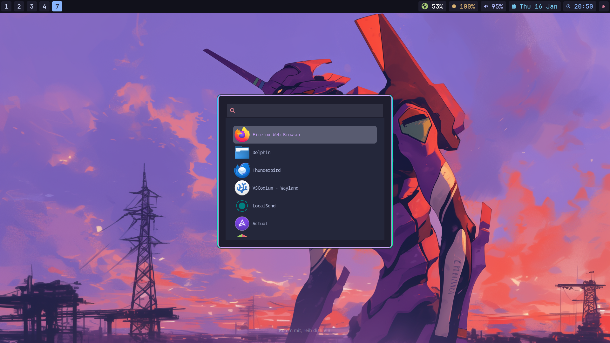Click the power icon in top bar
The width and height of the screenshot is (610, 343).
click(603, 6)
